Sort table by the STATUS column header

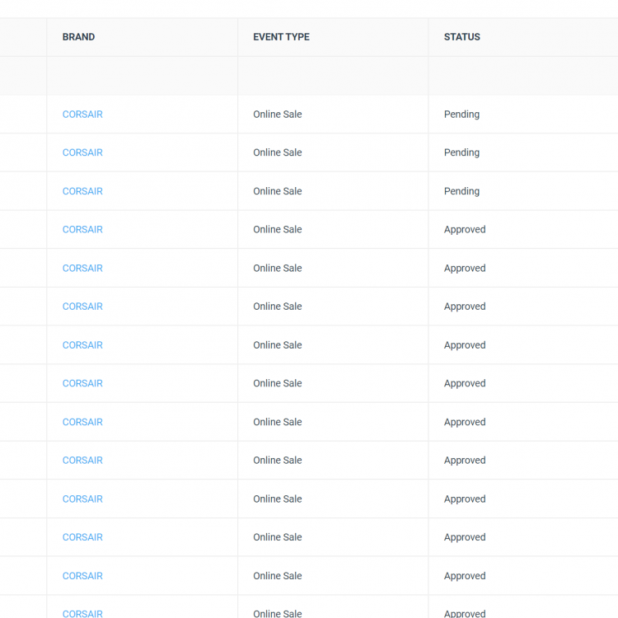(462, 37)
